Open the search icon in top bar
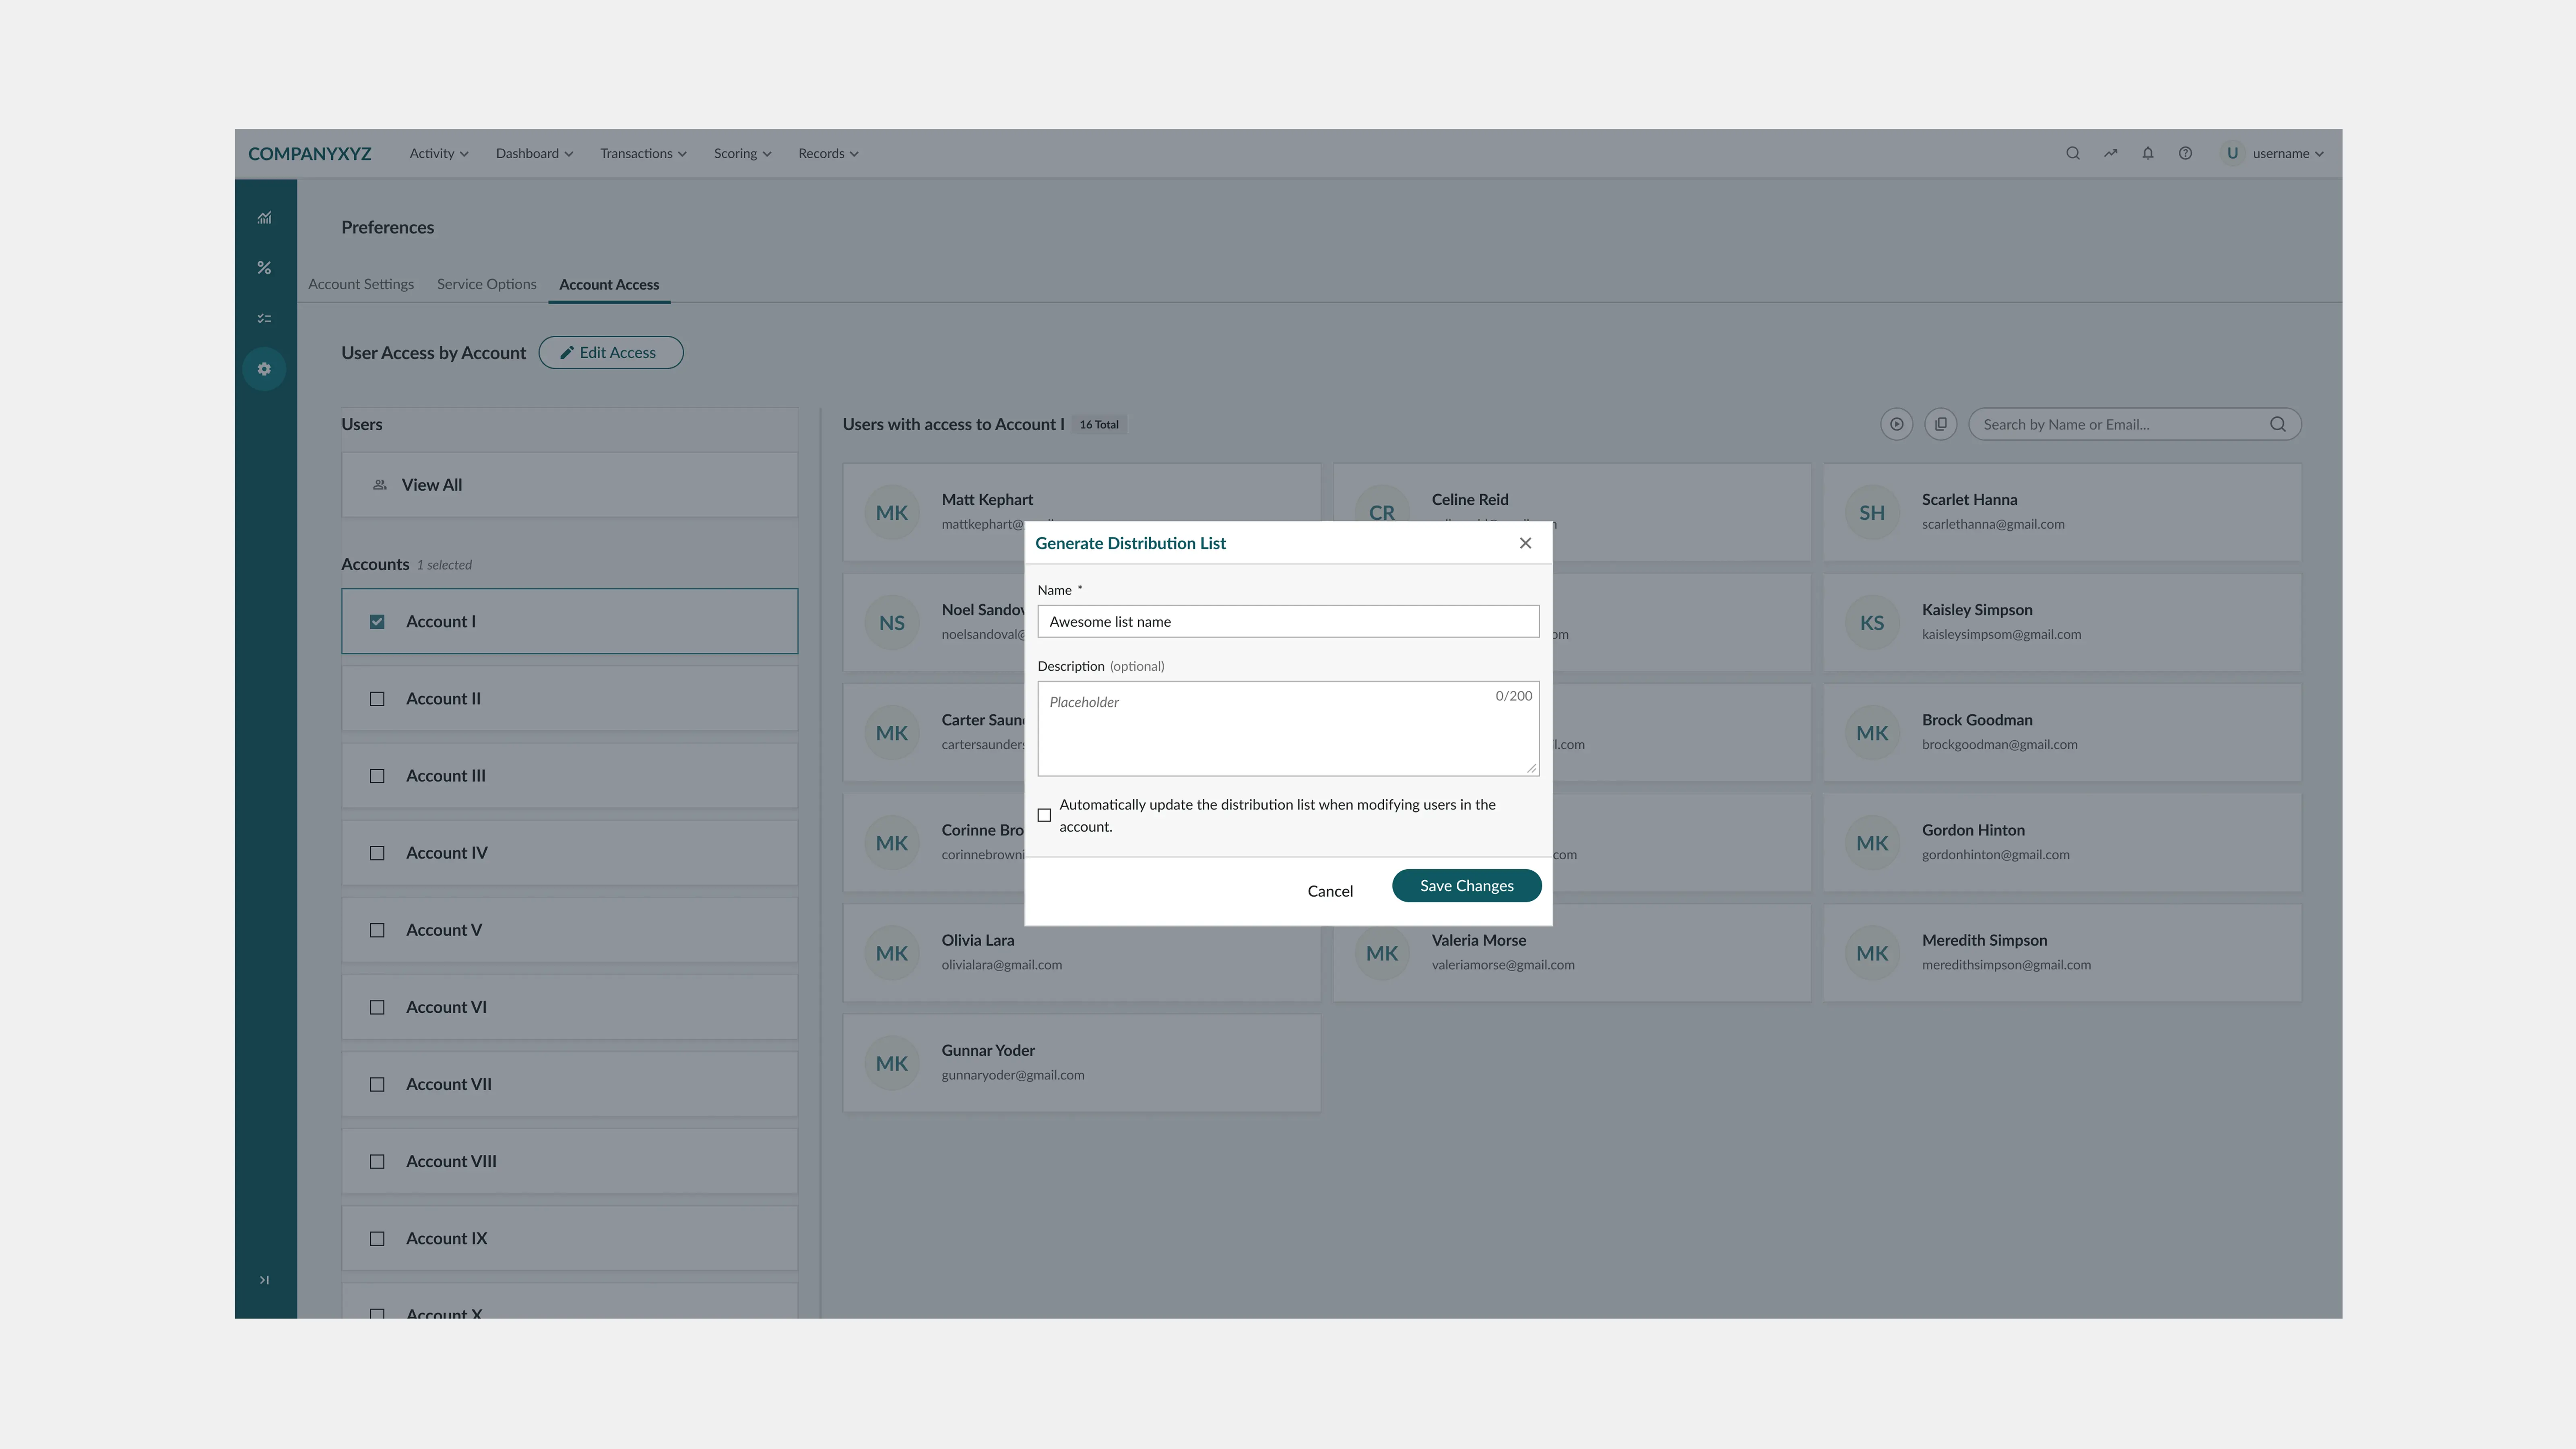This screenshot has height=1449, width=2576. 2073,153
